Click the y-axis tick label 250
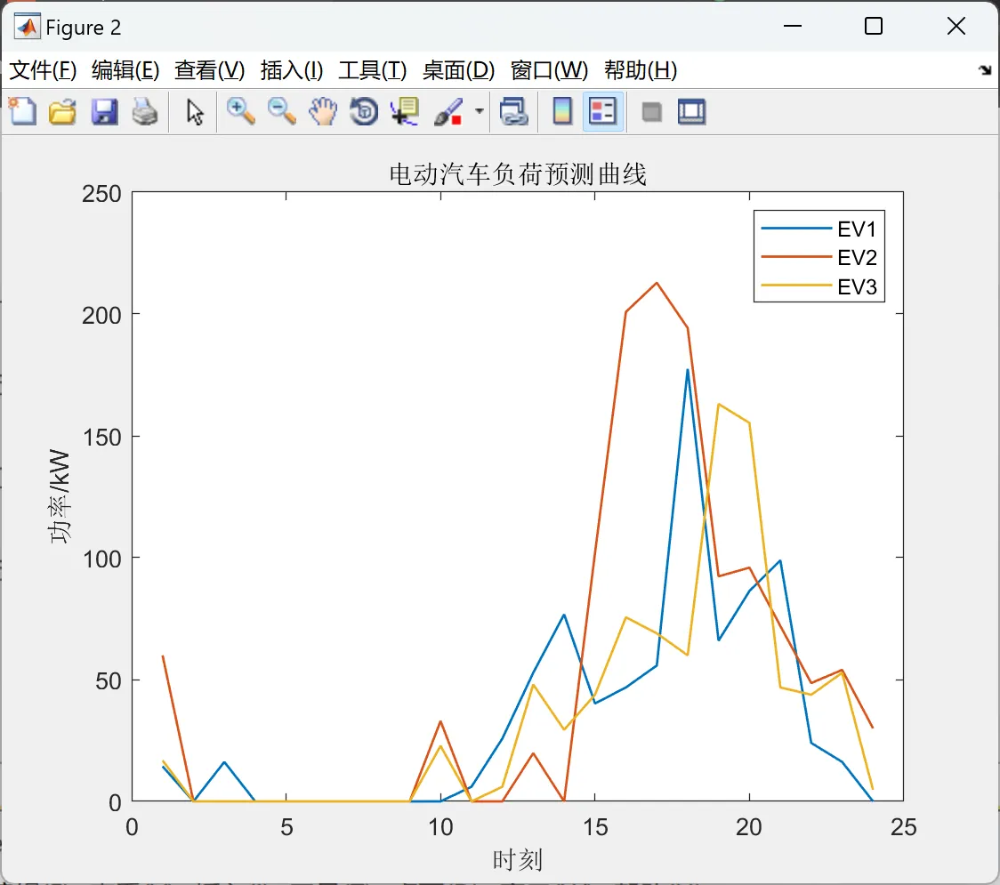 click(x=101, y=194)
